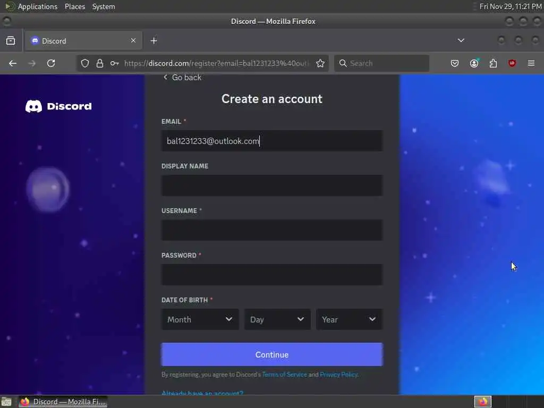Open the Pocket save icon

[x=455, y=63]
